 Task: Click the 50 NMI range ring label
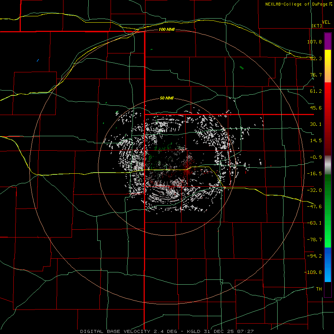coord(167,98)
